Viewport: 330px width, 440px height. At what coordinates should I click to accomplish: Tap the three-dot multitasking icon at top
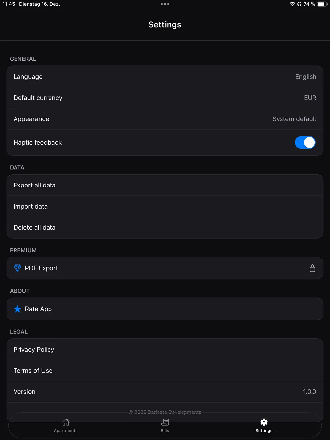(165, 4)
